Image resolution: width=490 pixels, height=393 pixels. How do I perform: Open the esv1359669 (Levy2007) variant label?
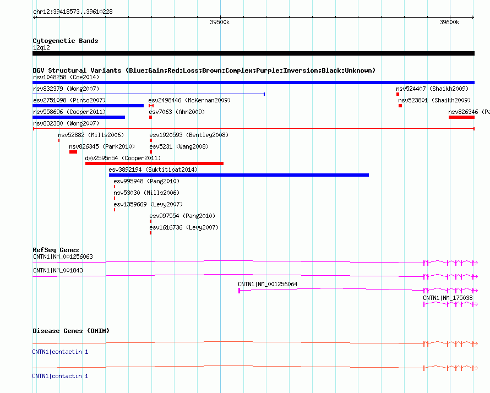point(148,204)
